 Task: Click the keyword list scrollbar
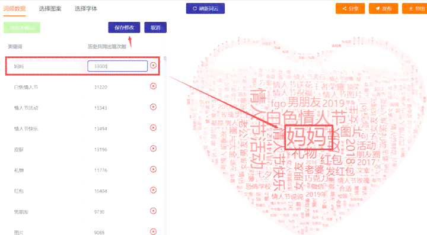165,59
